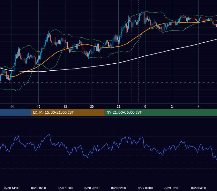
Task: Click the 8/29 04:00 date label
Action: pyautogui.click(x=198, y=188)
